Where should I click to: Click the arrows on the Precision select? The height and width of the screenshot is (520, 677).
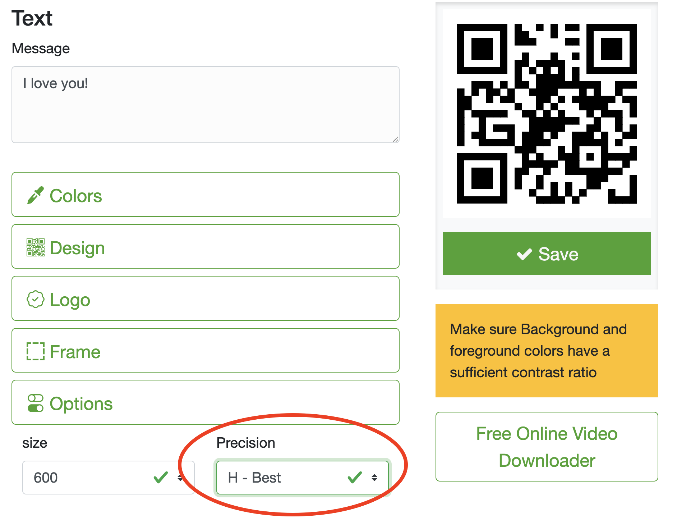tap(374, 478)
